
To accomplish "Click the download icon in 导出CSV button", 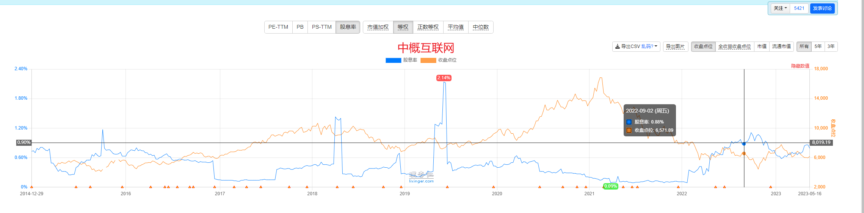I will click(x=618, y=46).
